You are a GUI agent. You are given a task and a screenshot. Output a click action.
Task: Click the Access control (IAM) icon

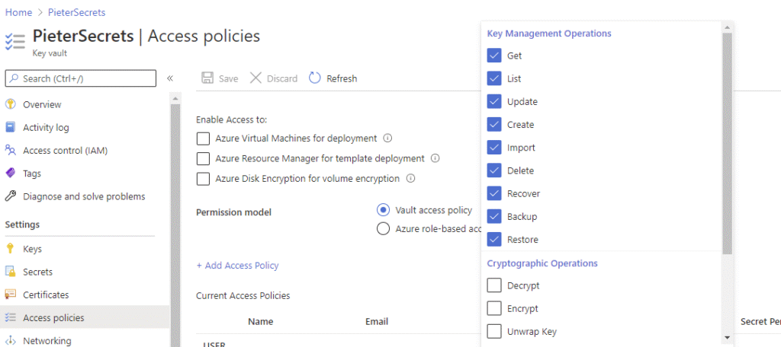[11, 150]
